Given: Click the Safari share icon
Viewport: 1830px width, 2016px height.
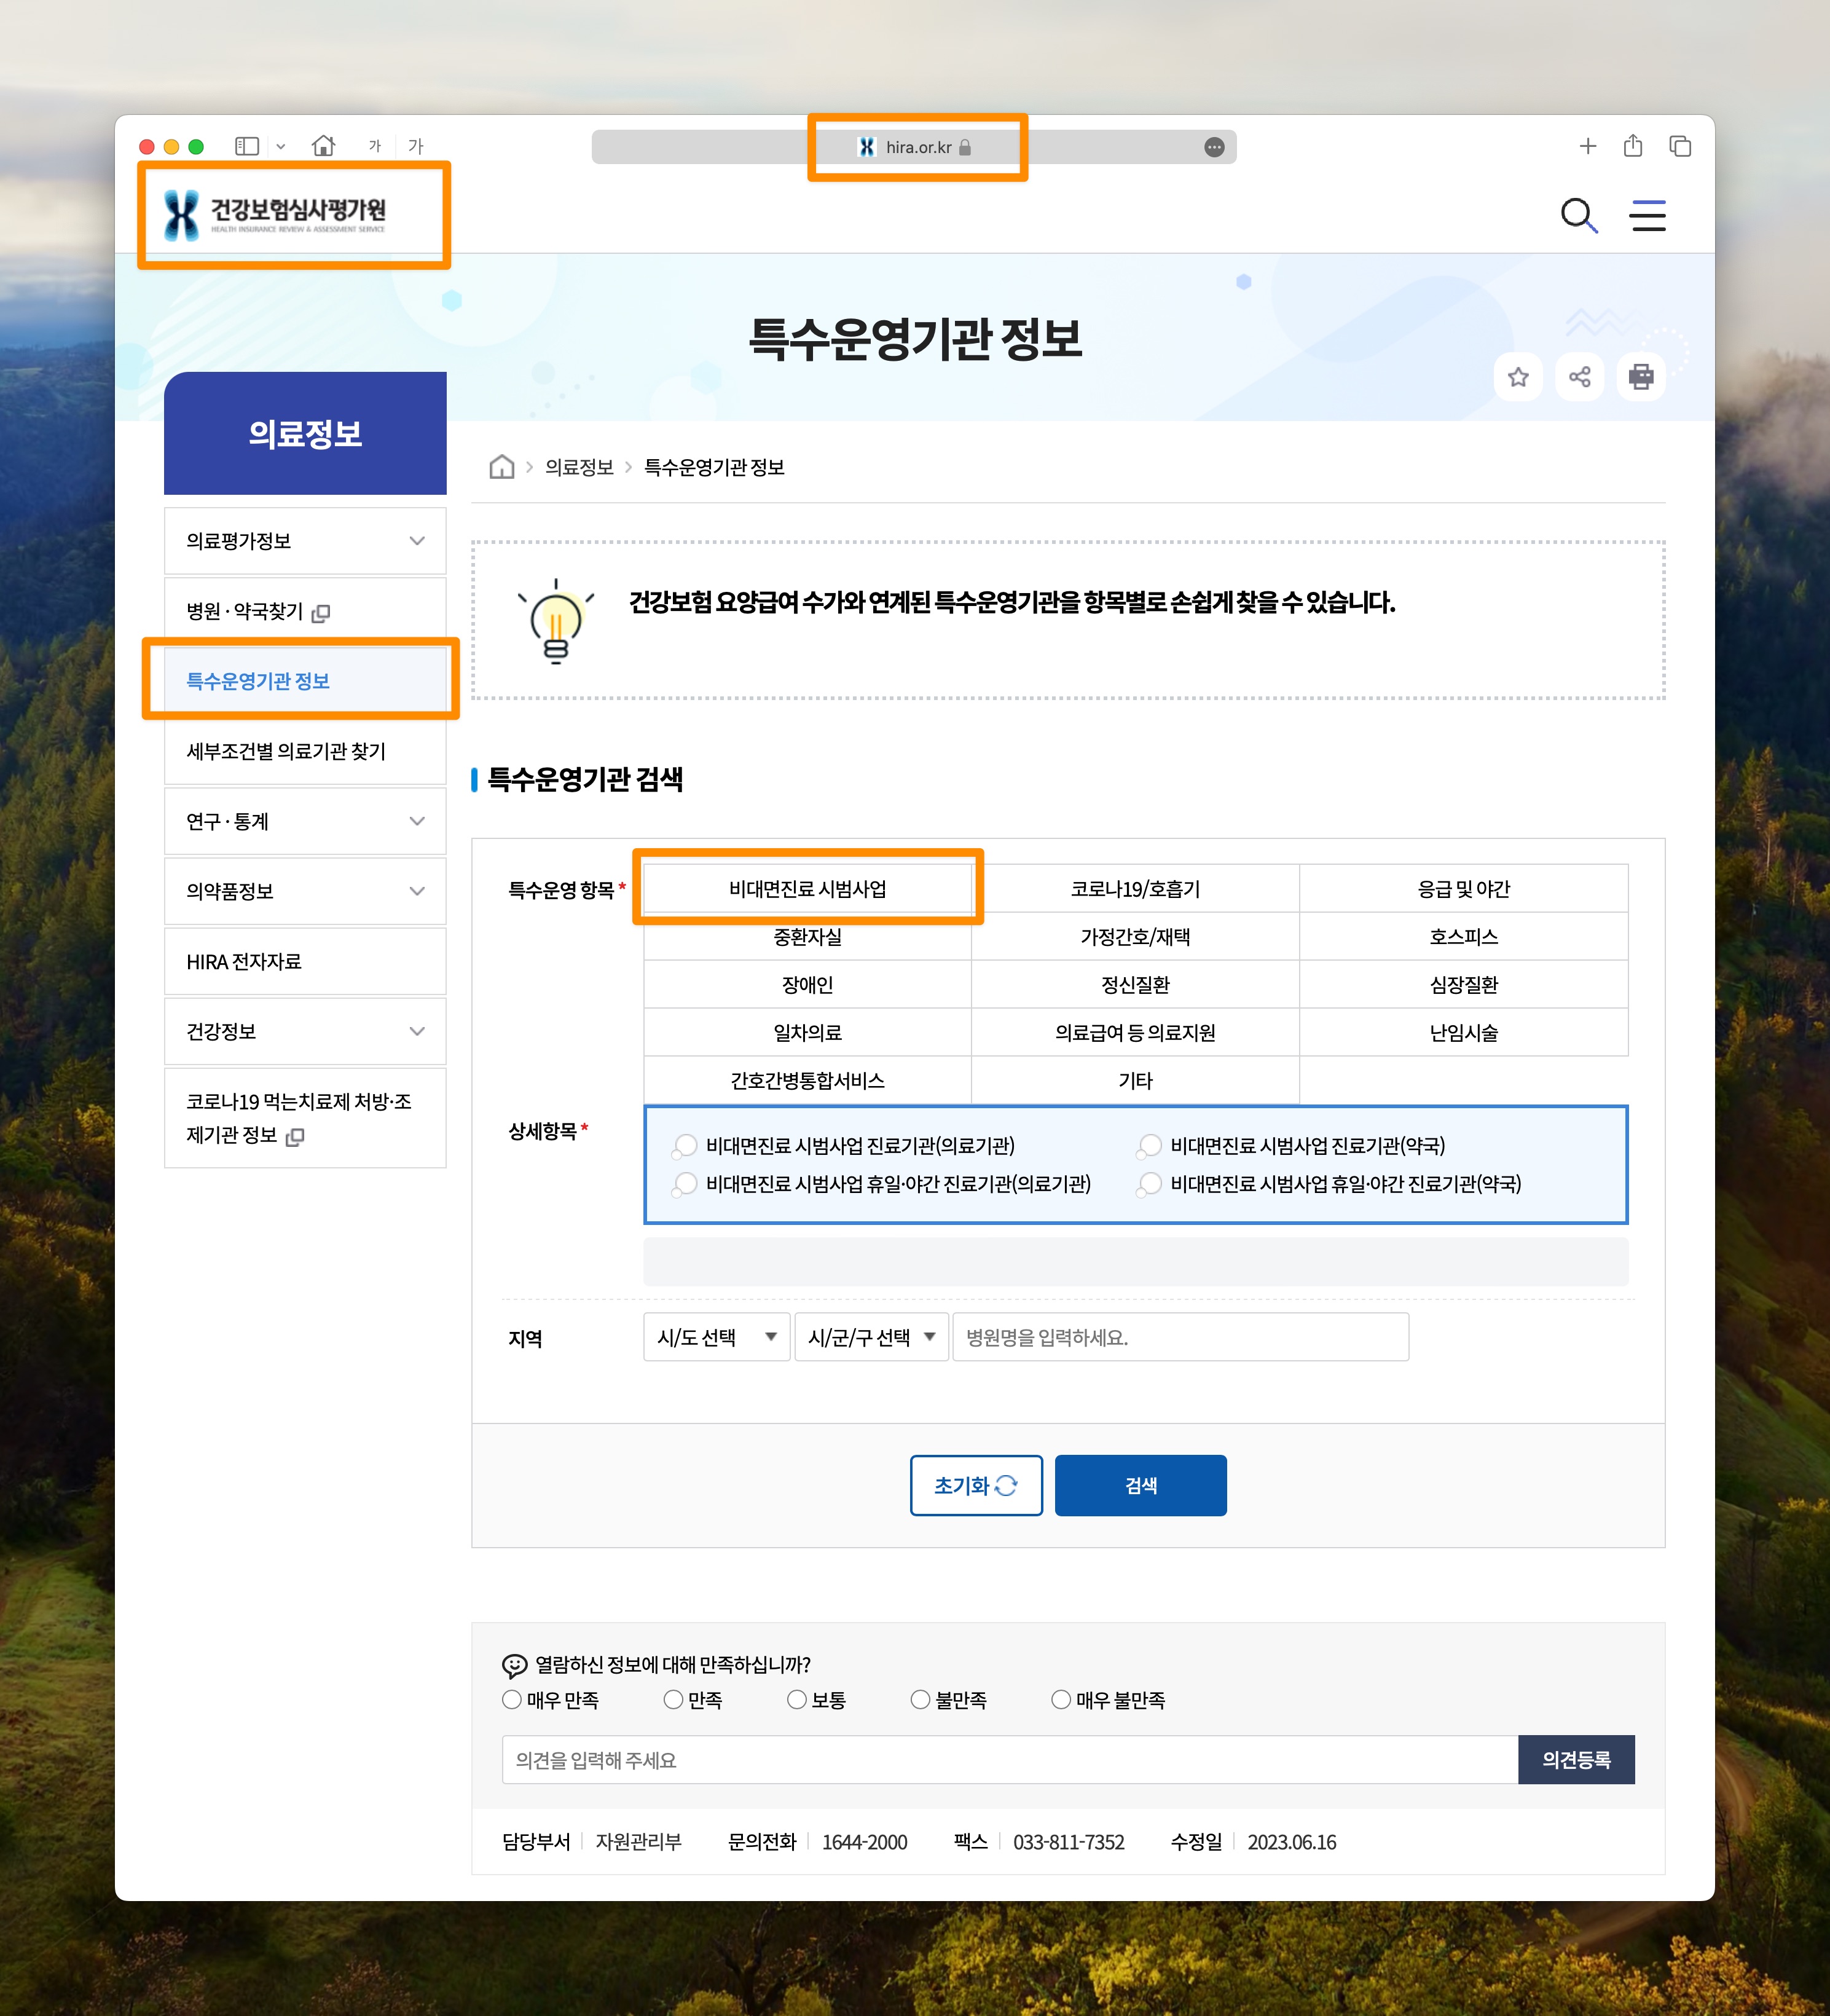Looking at the screenshot, I should (1633, 145).
